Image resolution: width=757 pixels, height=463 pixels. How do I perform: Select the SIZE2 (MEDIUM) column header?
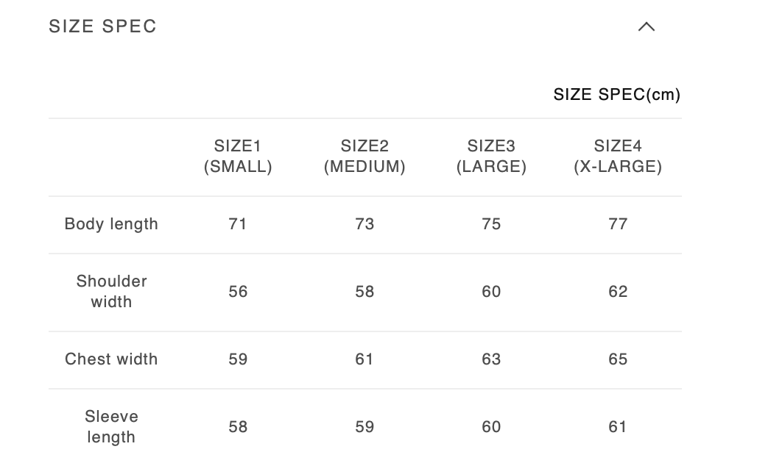365,157
